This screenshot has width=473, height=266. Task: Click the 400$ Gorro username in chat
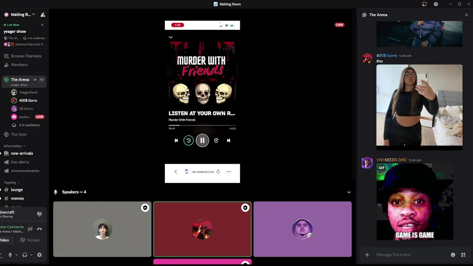pyautogui.click(x=387, y=56)
